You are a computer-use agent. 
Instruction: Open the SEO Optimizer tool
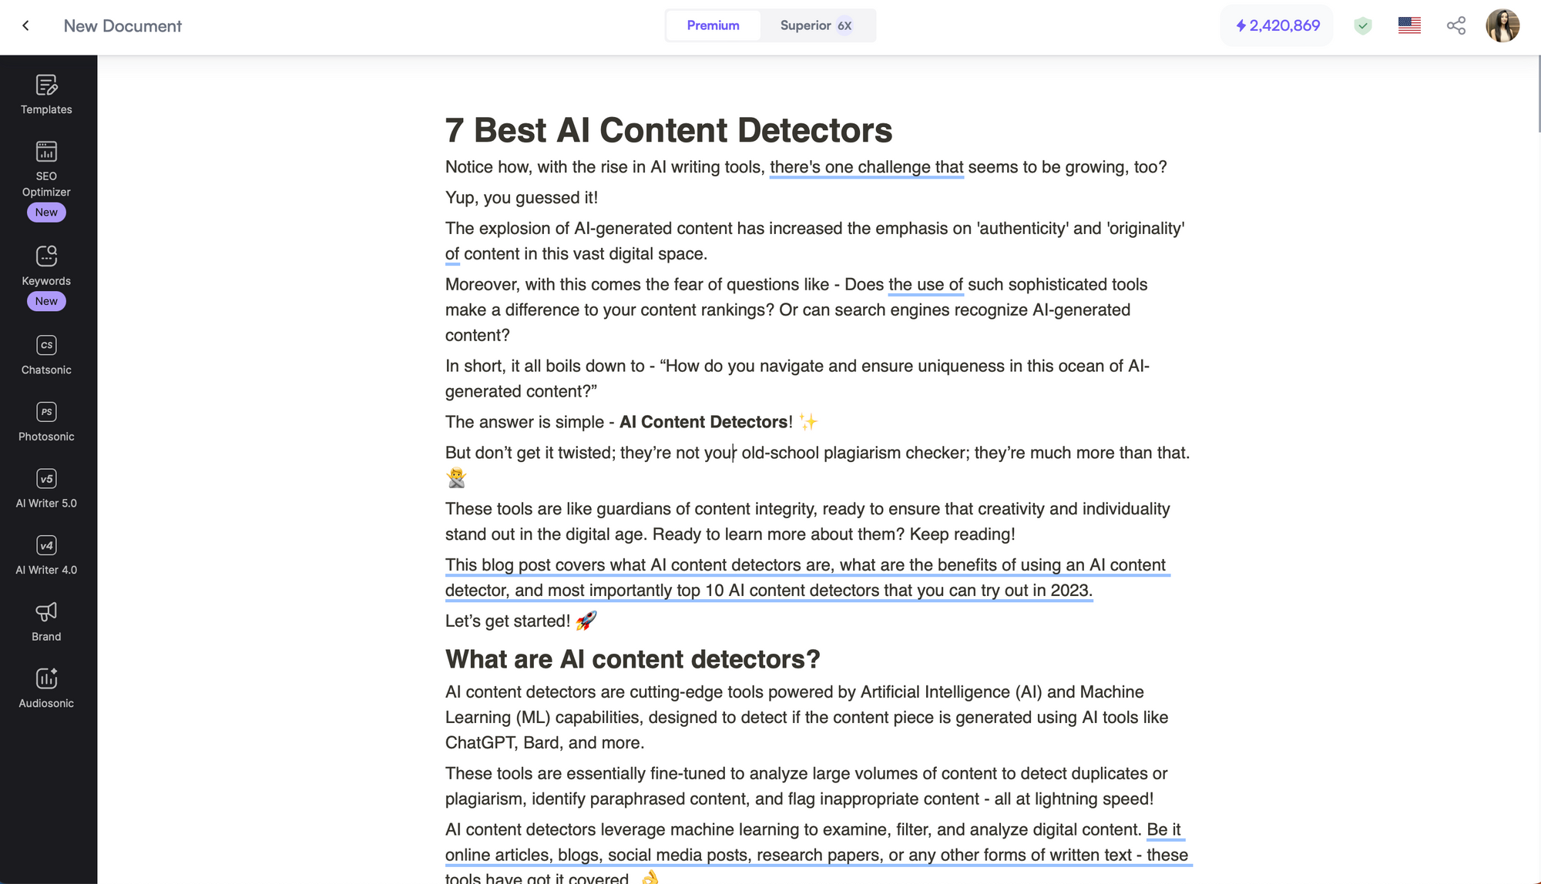(46, 169)
